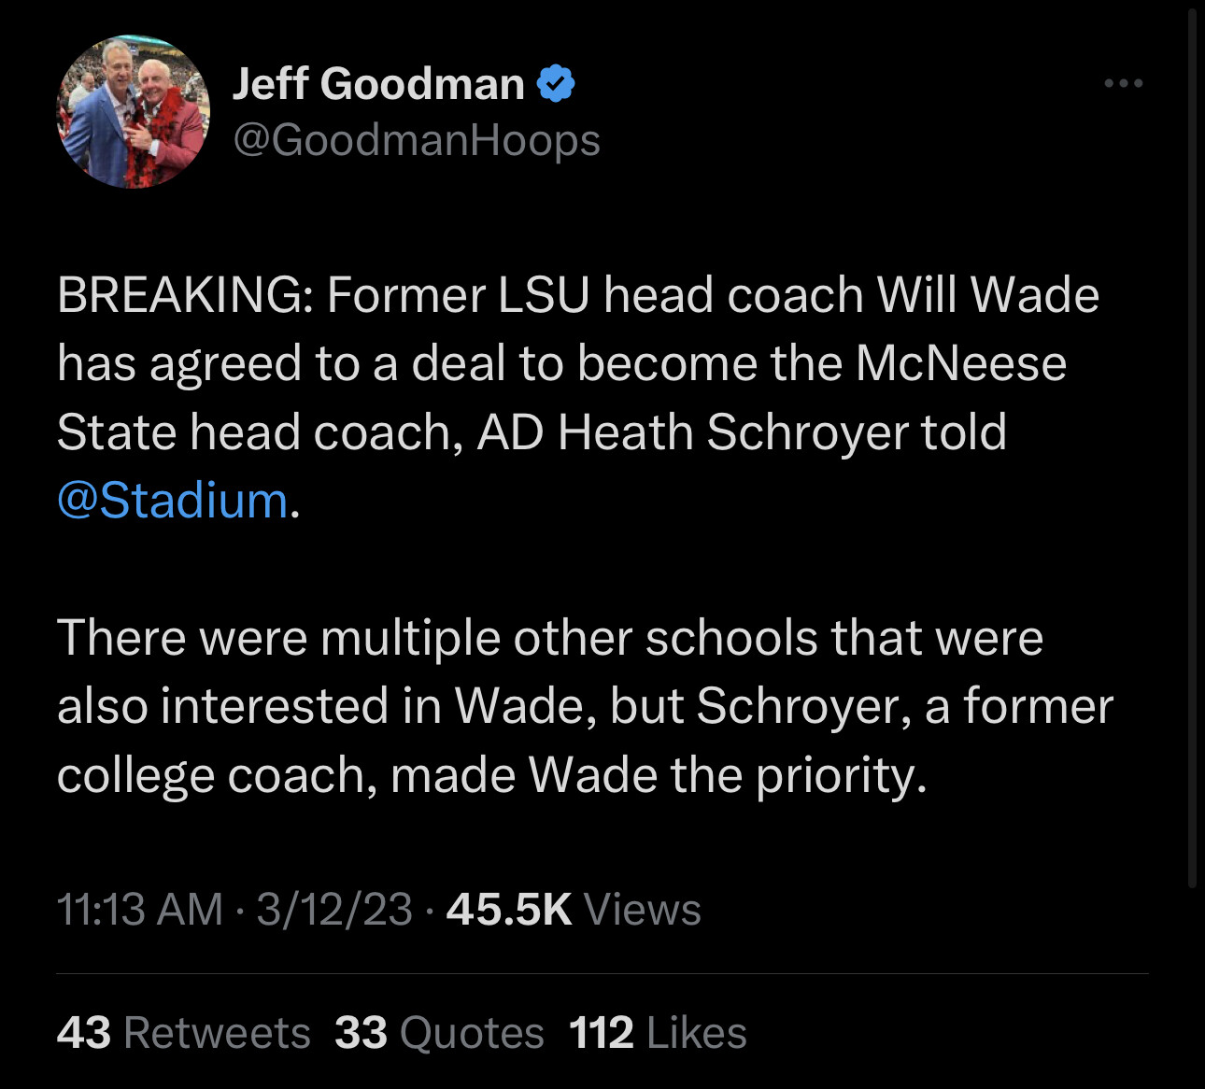
Task: Click the 3/12/23 tweet date
Action: [334, 909]
